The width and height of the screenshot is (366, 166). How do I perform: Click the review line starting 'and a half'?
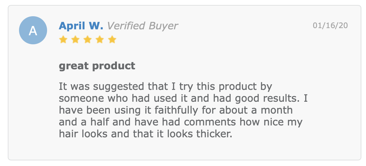pyautogui.click(x=181, y=122)
